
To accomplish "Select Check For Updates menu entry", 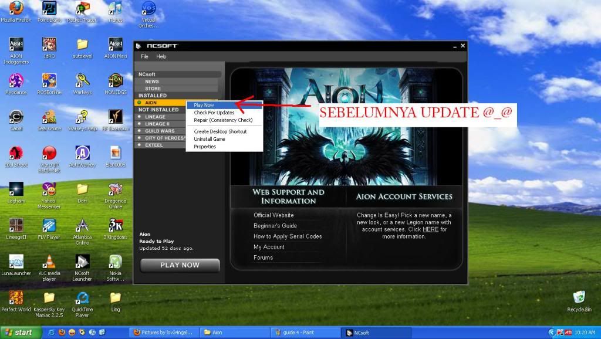I will click(x=224, y=113).
